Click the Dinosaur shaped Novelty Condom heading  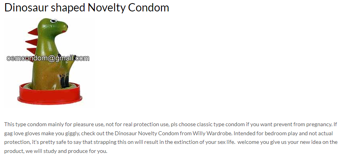[x=86, y=7]
